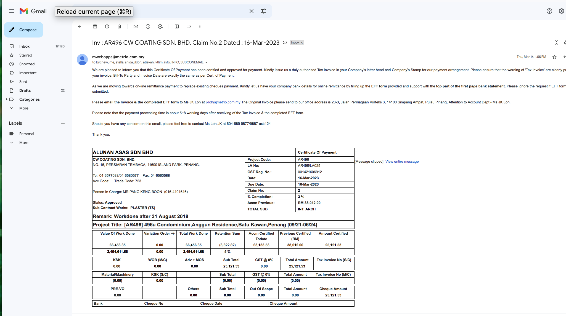Open the Drafts folder
The height and width of the screenshot is (316, 566).
click(25, 90)
